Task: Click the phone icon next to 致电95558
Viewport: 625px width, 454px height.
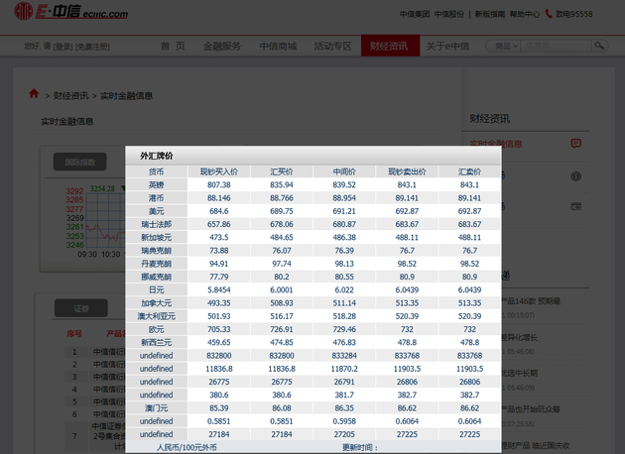Action: [549, 14]
